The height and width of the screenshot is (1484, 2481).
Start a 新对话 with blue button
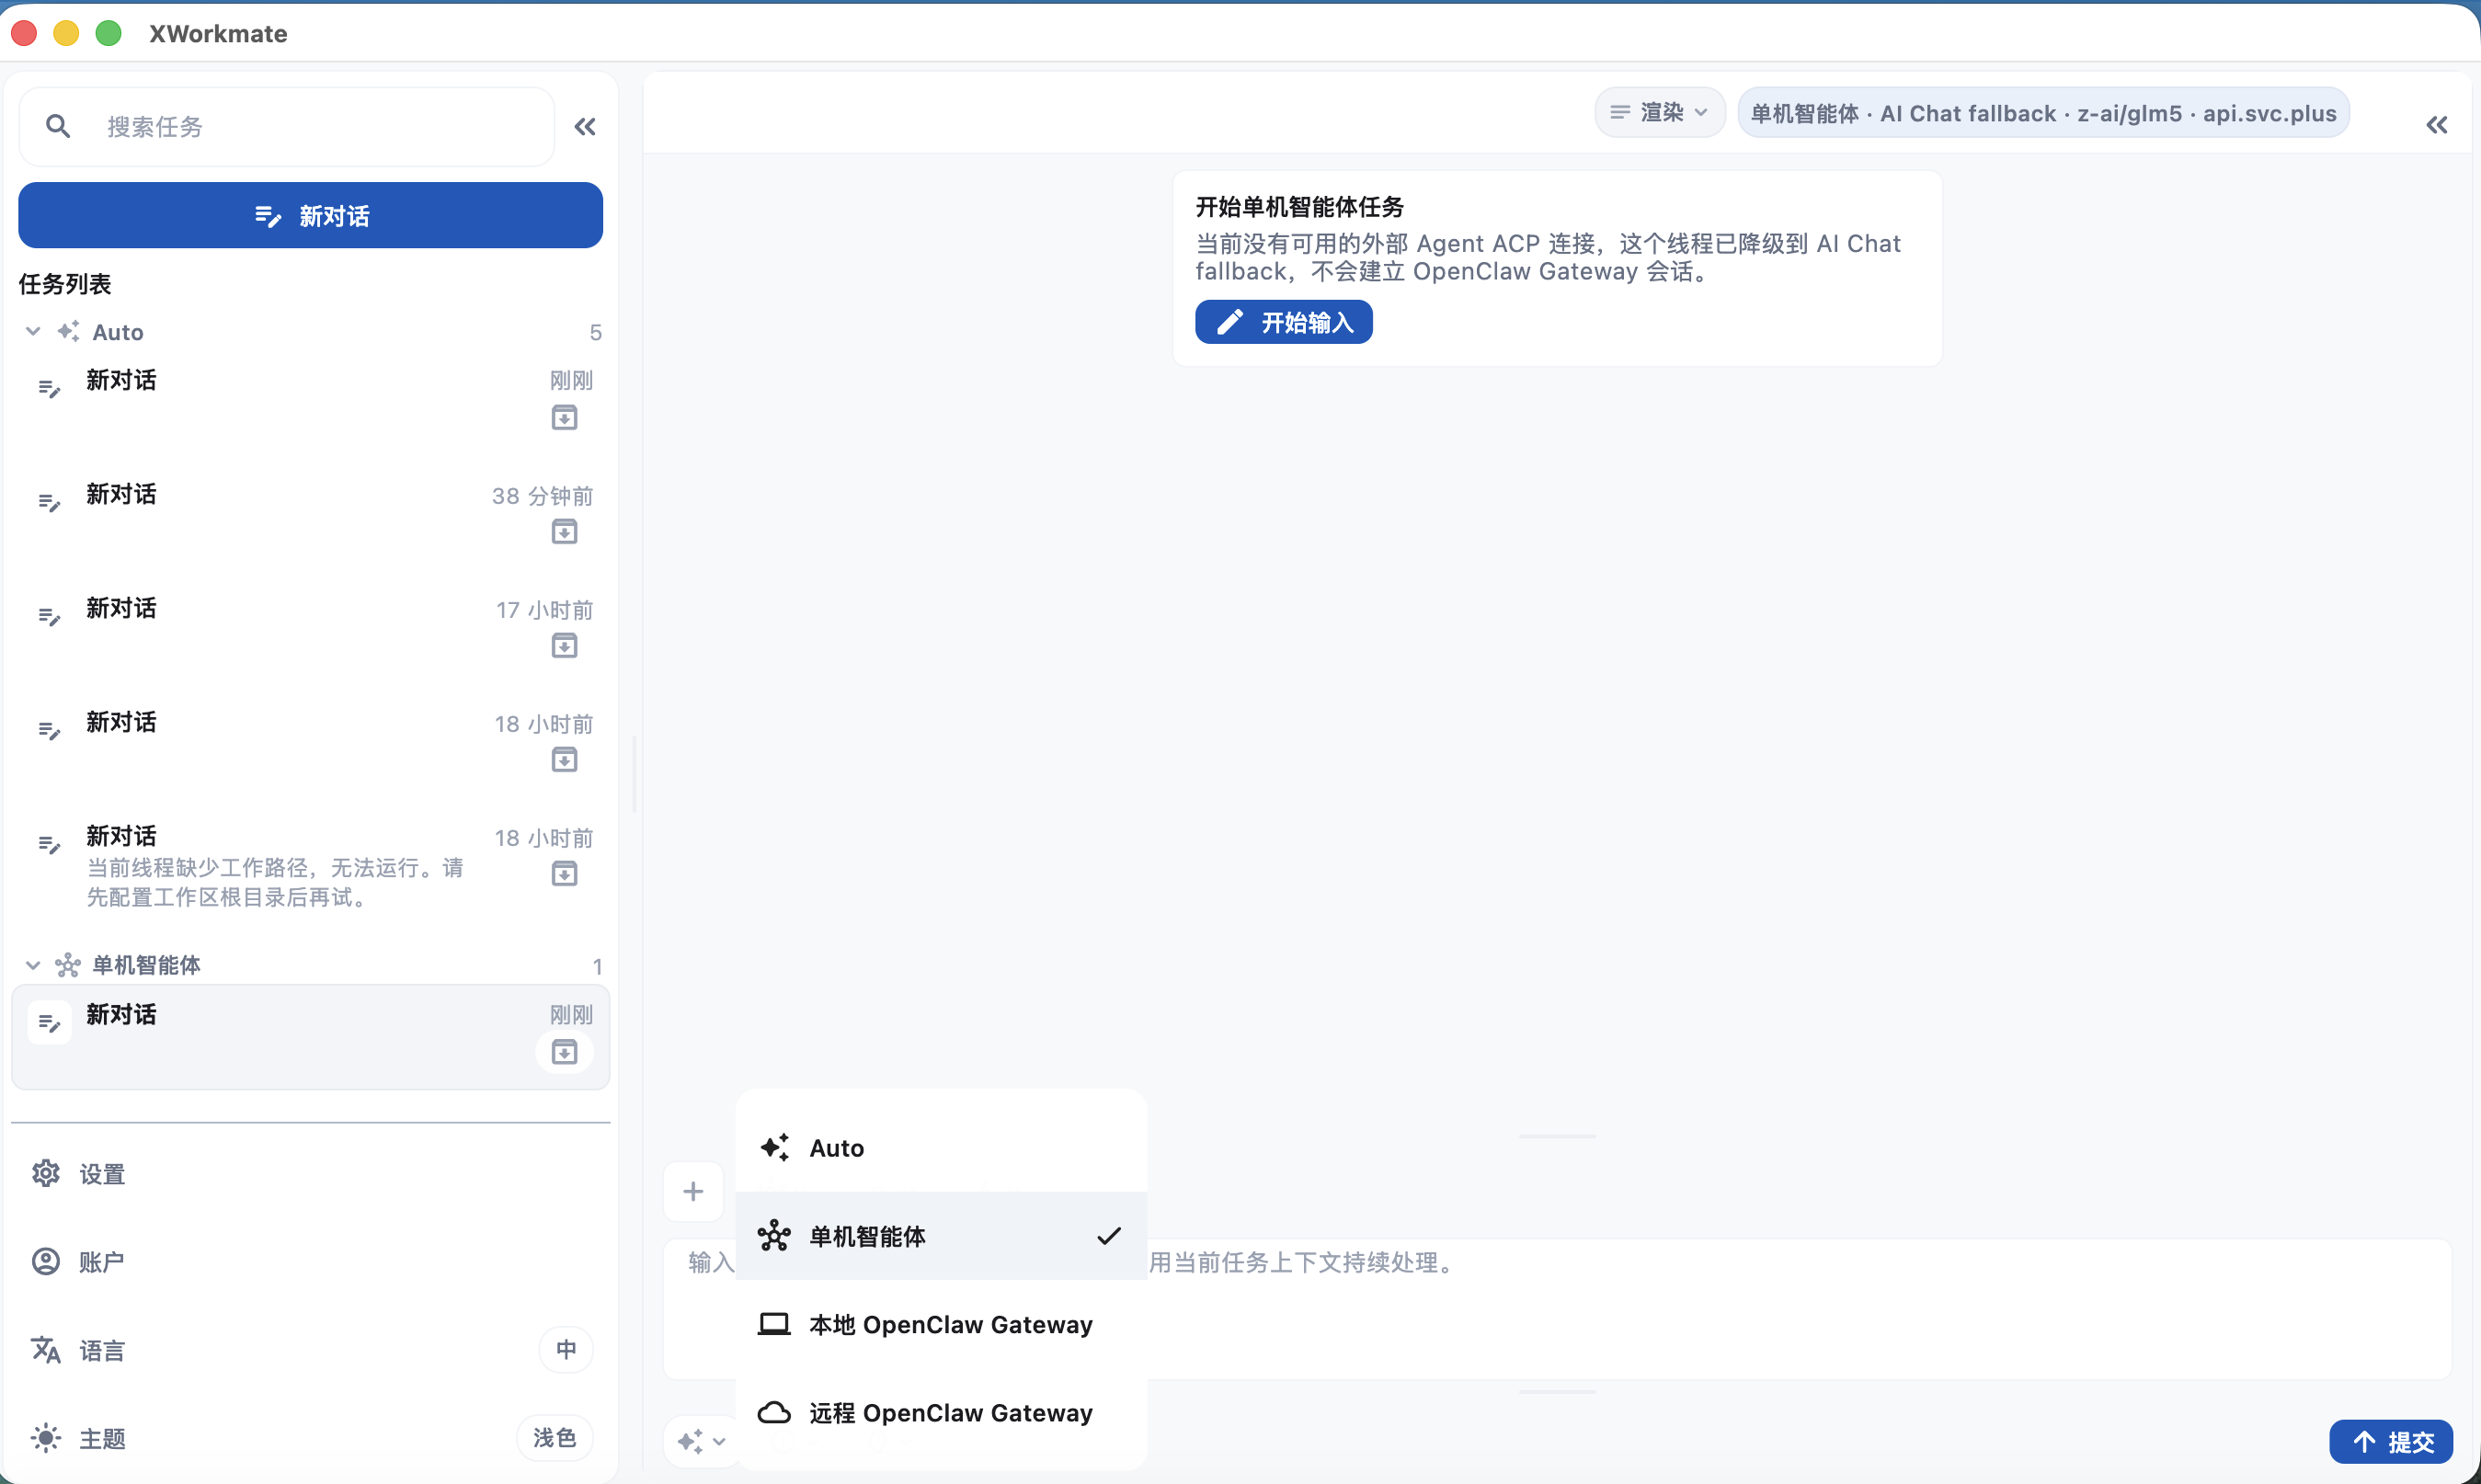(311, 215)
